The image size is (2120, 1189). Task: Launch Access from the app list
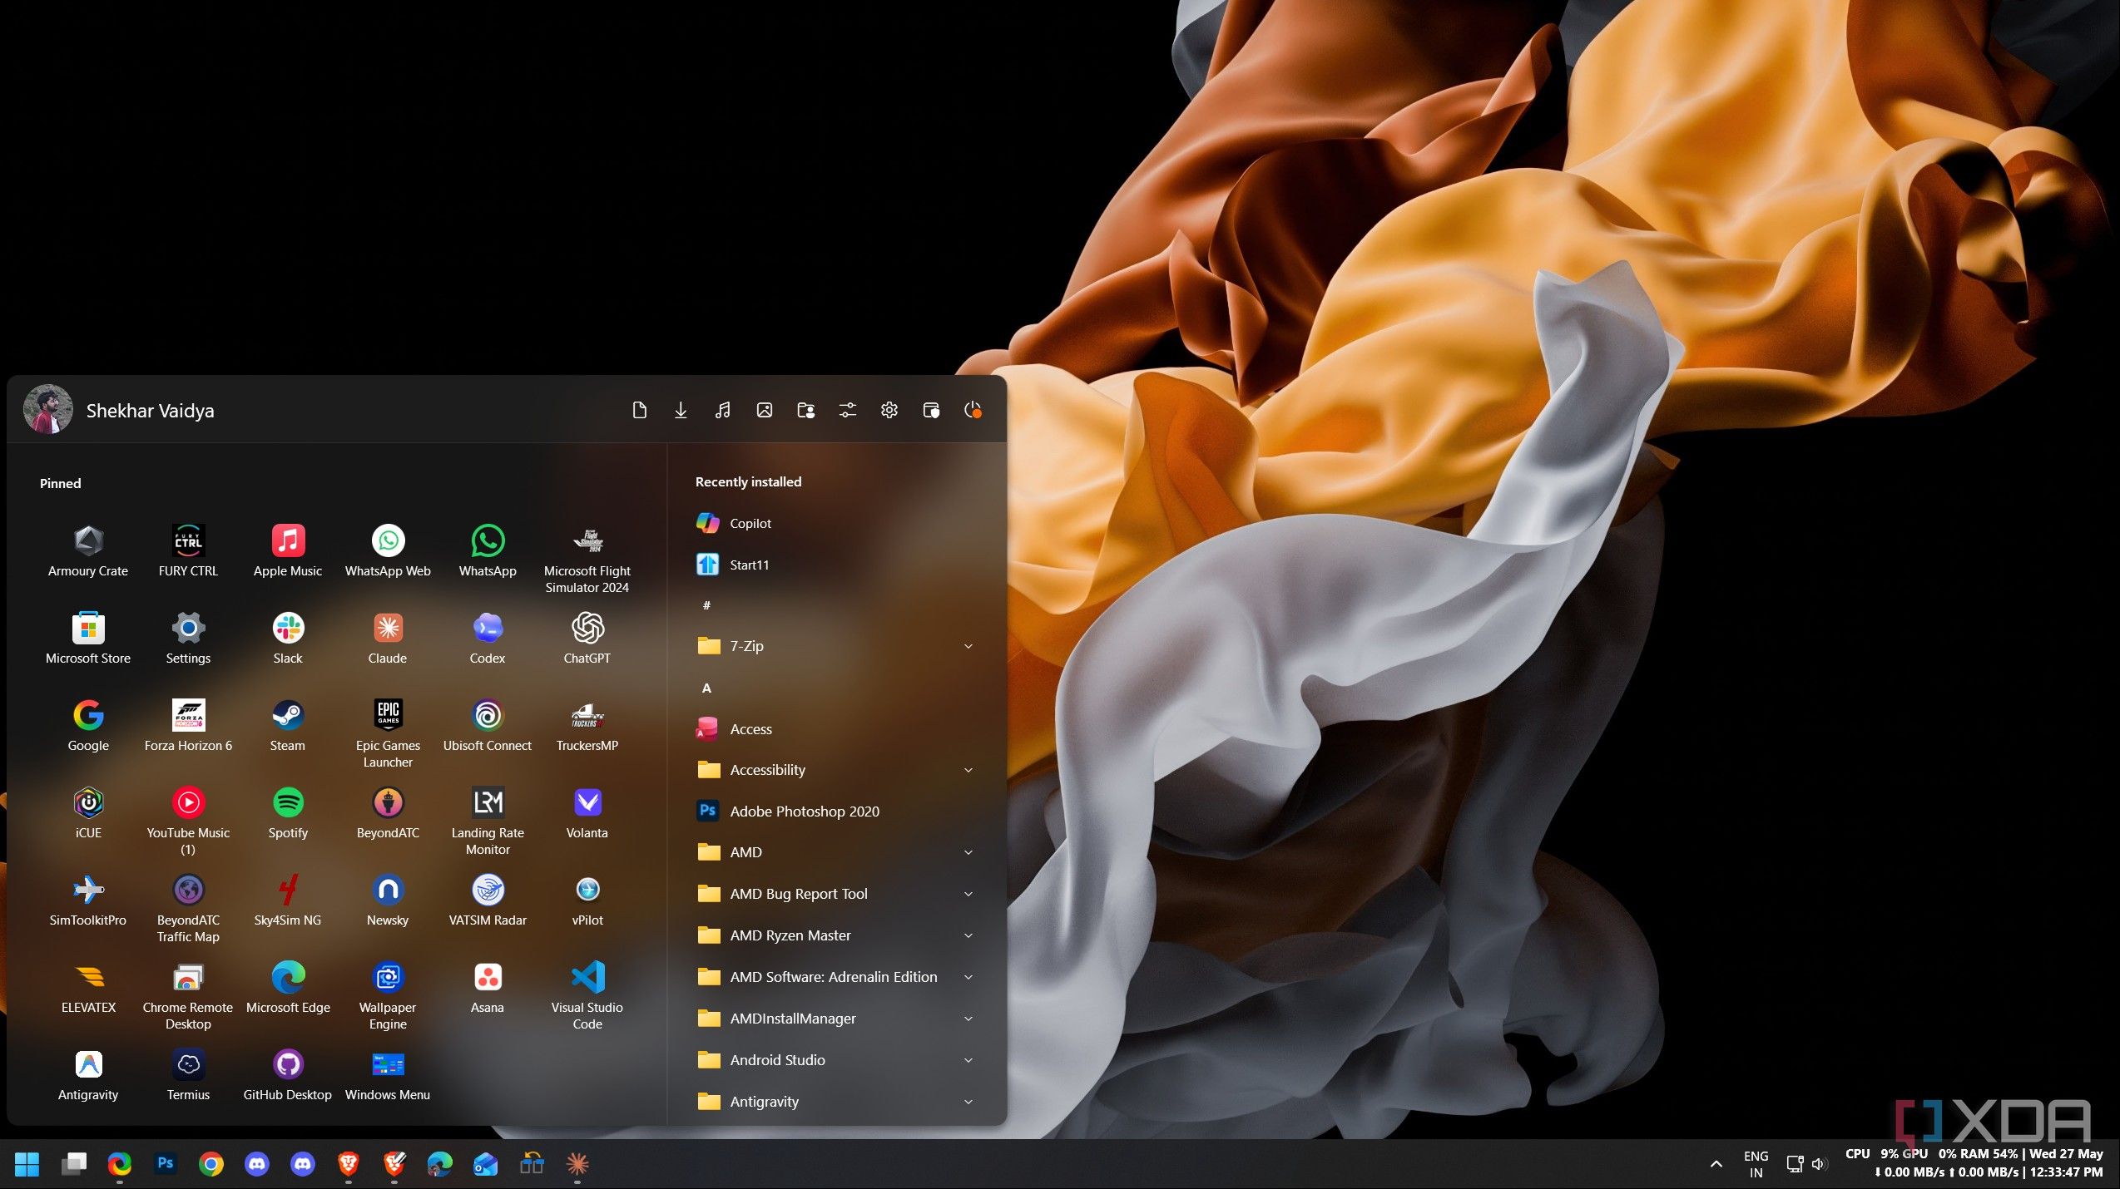(x=835, y=729)
